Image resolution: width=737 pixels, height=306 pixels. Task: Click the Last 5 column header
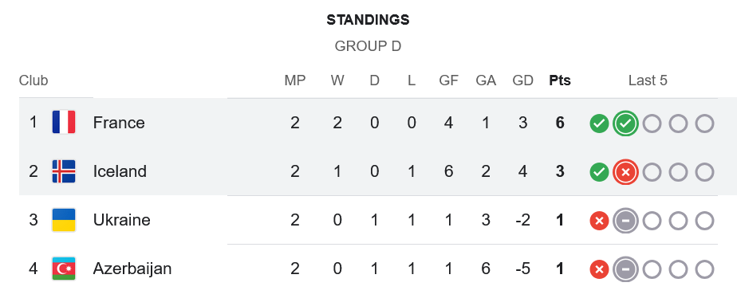click(x=648, y=80)
